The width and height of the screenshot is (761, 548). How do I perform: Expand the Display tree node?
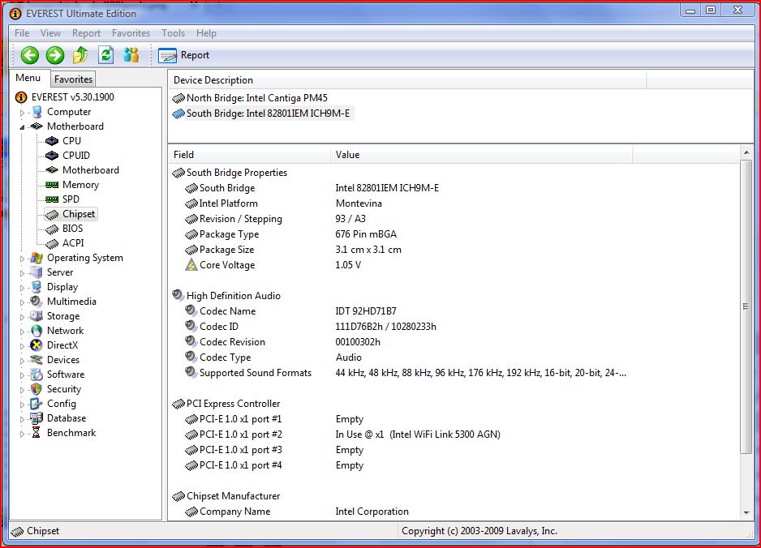coord(23,288)
